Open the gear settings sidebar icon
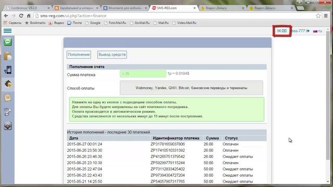 (8, 126)
